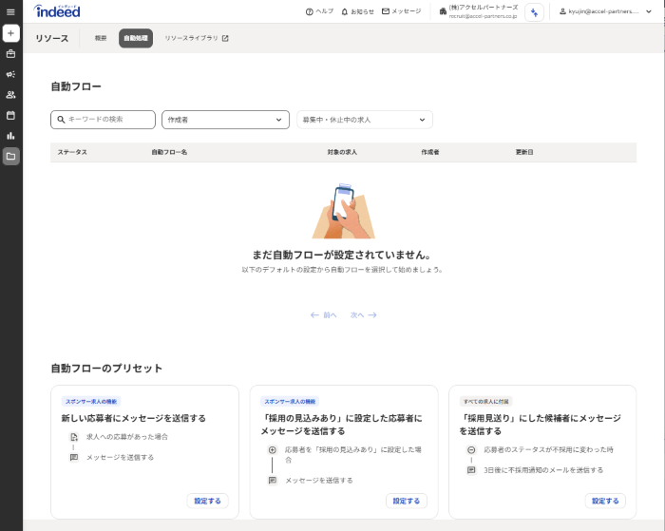Click 設定する for 採用の見込みあり preset
Screen dimensions: 665x531
point(406,501)
